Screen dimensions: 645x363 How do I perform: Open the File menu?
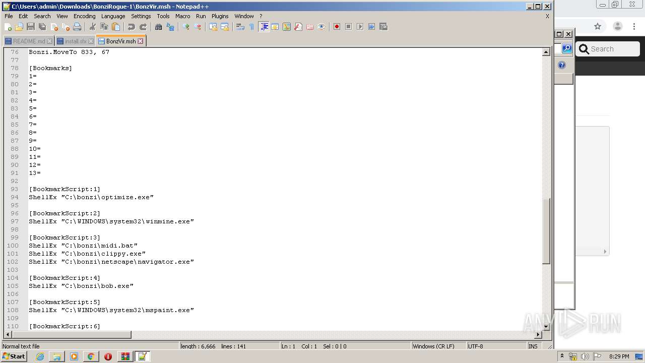(9, 16)
